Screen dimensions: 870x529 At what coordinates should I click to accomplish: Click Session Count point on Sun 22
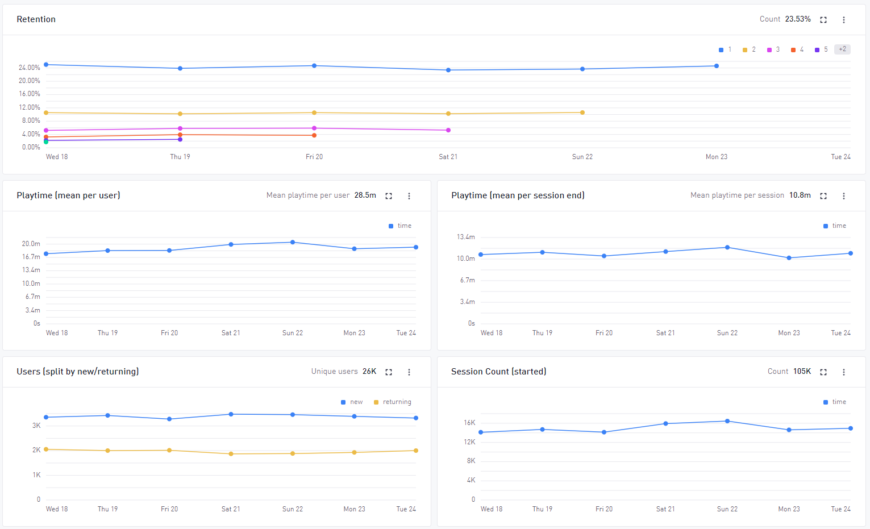tap(727, 421)
